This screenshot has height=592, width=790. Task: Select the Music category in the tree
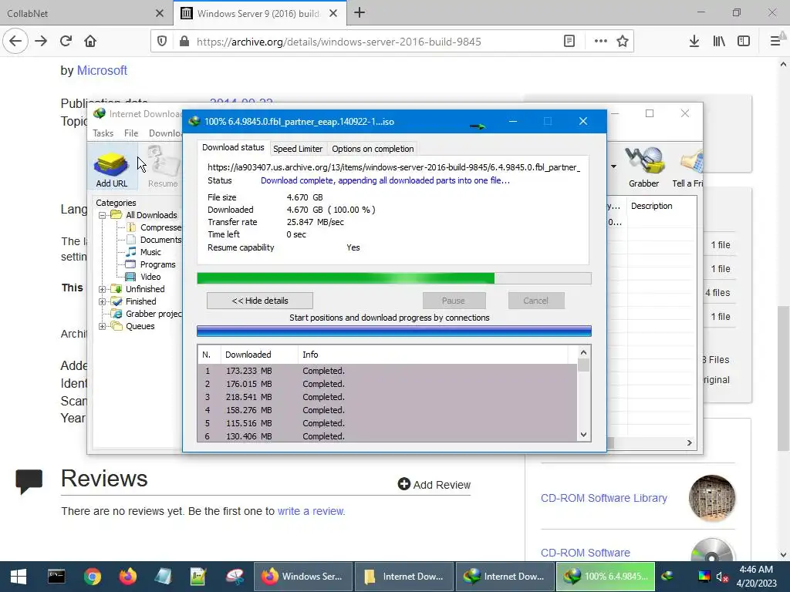(150, 252)
